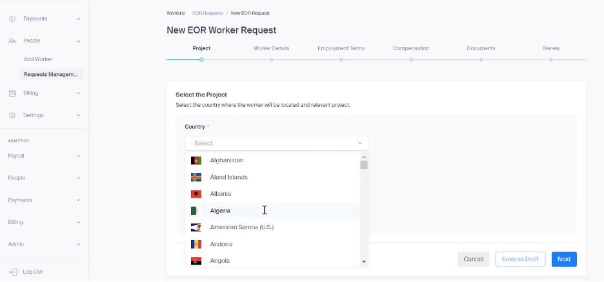Click the Next button
The width and height of the screenshot is (604, 282).
(564, 259)
